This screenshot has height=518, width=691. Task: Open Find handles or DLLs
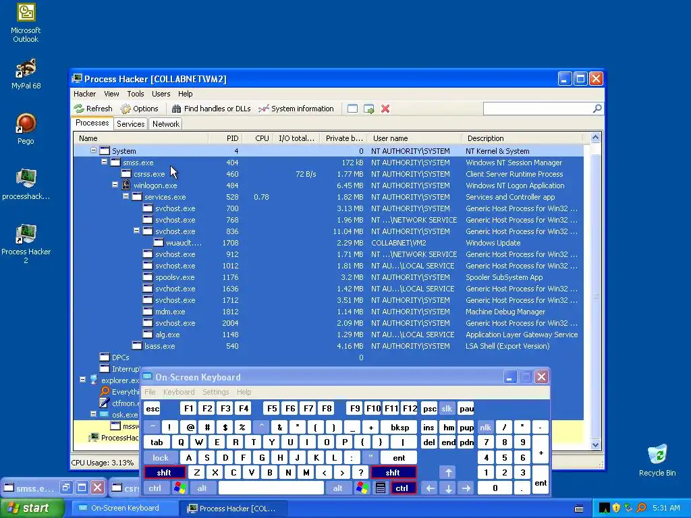point(211,109)
